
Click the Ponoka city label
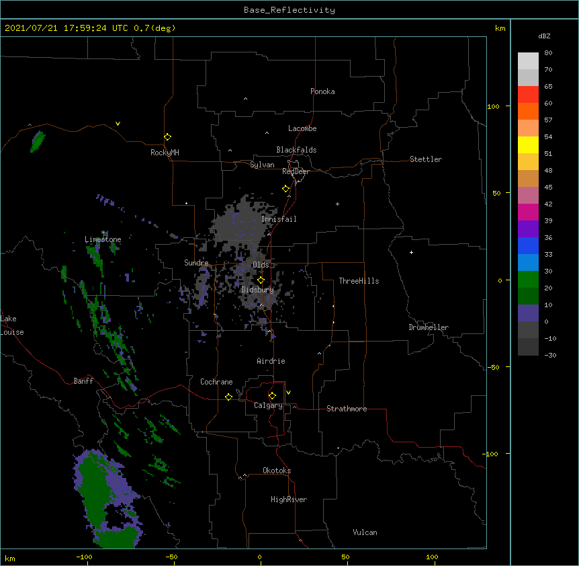coord(322,91)
